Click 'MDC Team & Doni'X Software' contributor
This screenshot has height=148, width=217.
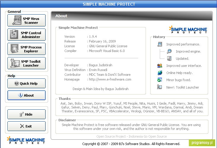pos(110,75)
